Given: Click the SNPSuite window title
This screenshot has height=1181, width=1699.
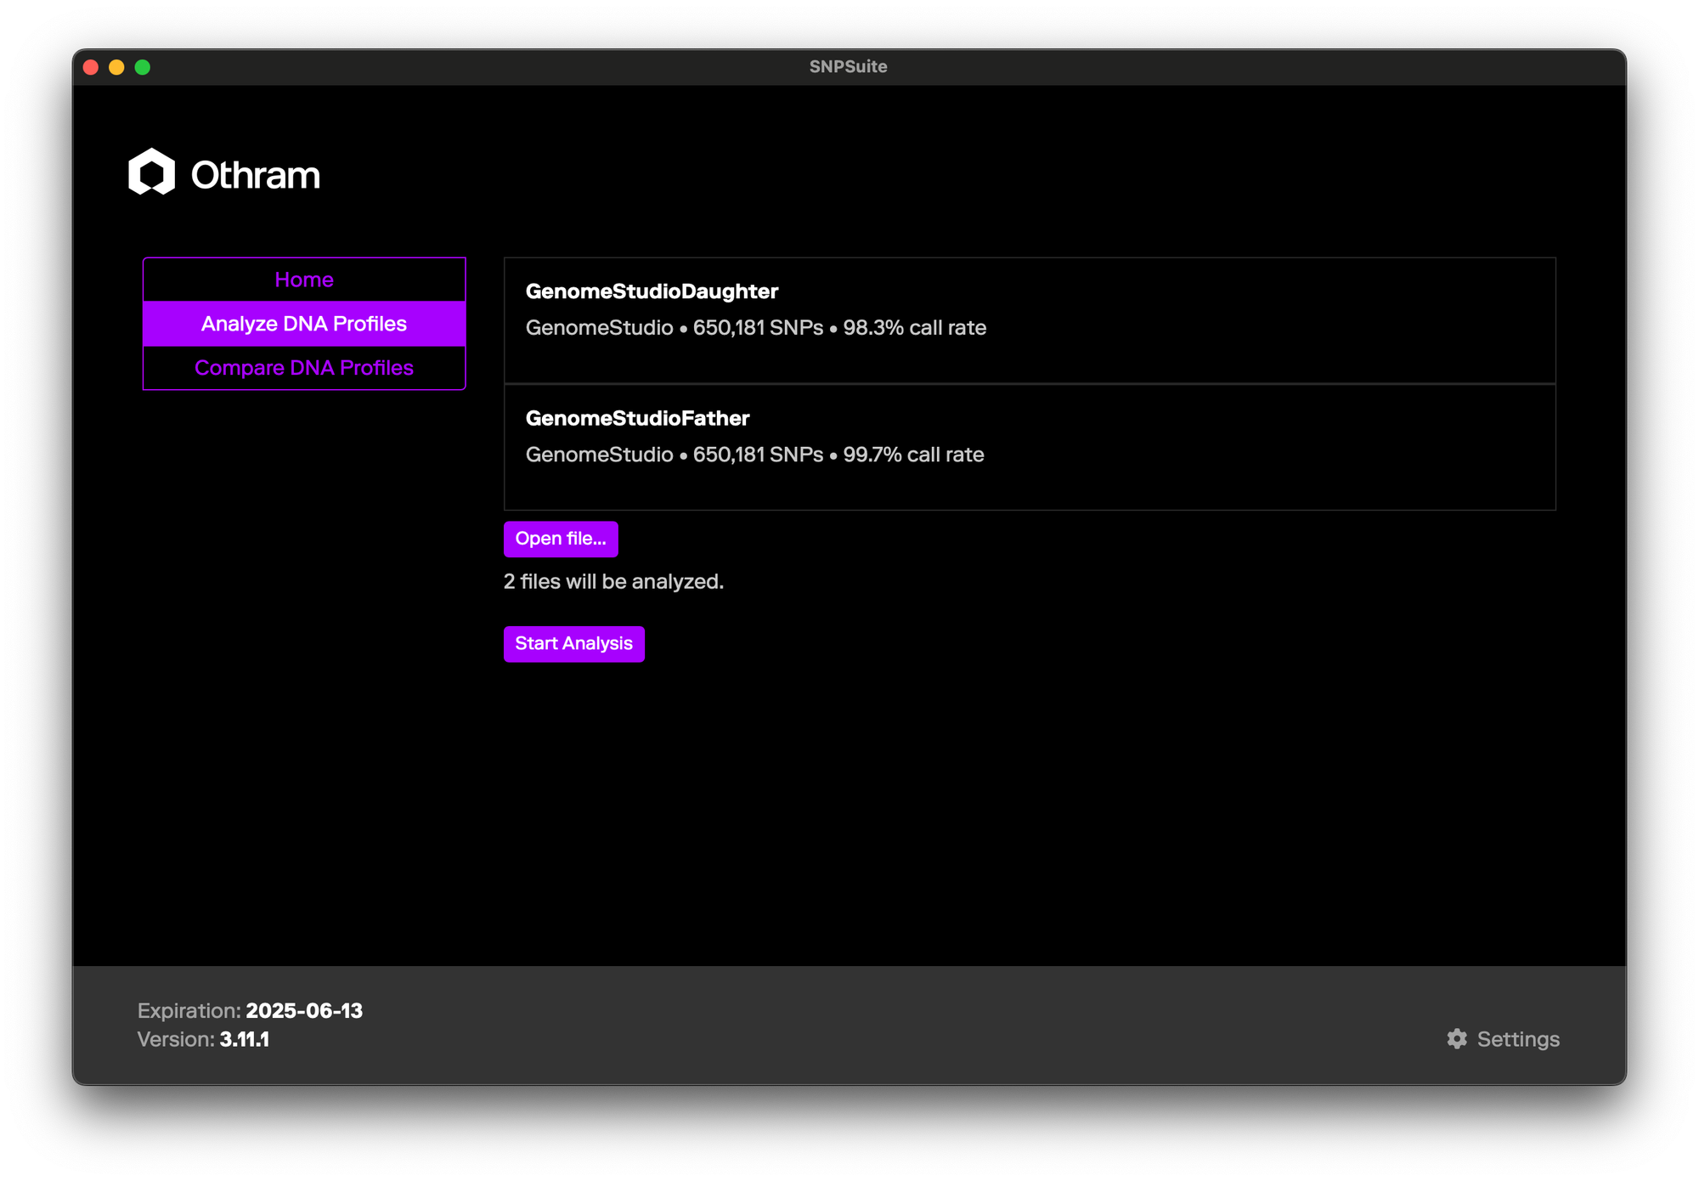Looking at the screenshot, I should pyautogui.click(x=848, y=67).
